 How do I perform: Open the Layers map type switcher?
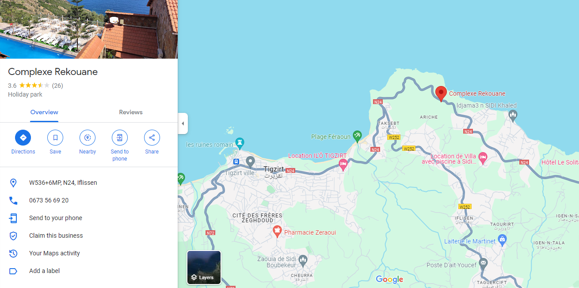point(204,267)
